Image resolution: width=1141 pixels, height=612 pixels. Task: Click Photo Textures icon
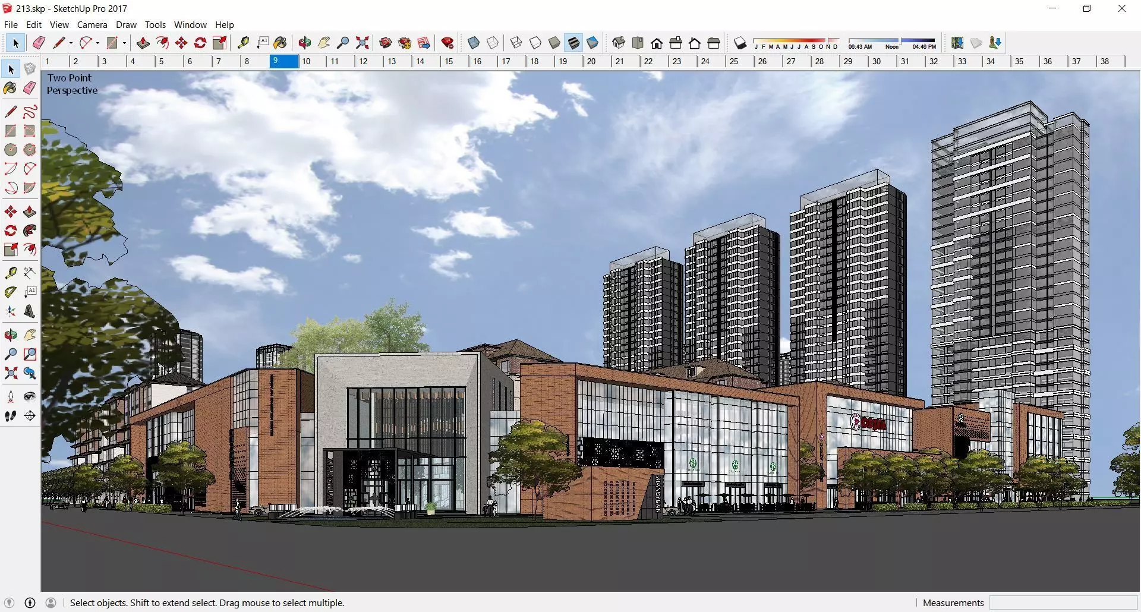click(x=995, y=43)
